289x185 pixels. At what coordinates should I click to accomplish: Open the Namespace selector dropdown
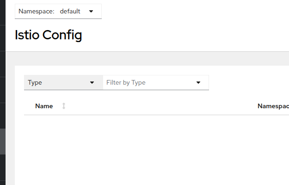[58, 11]
